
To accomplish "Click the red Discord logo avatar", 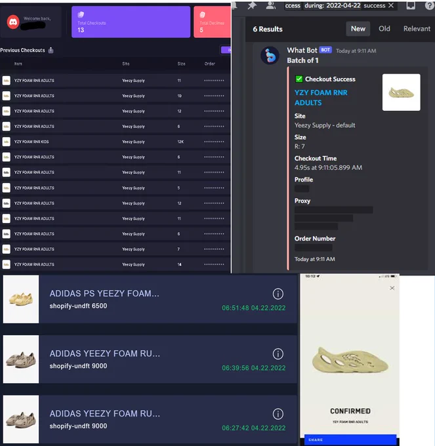I will (13, 22).
